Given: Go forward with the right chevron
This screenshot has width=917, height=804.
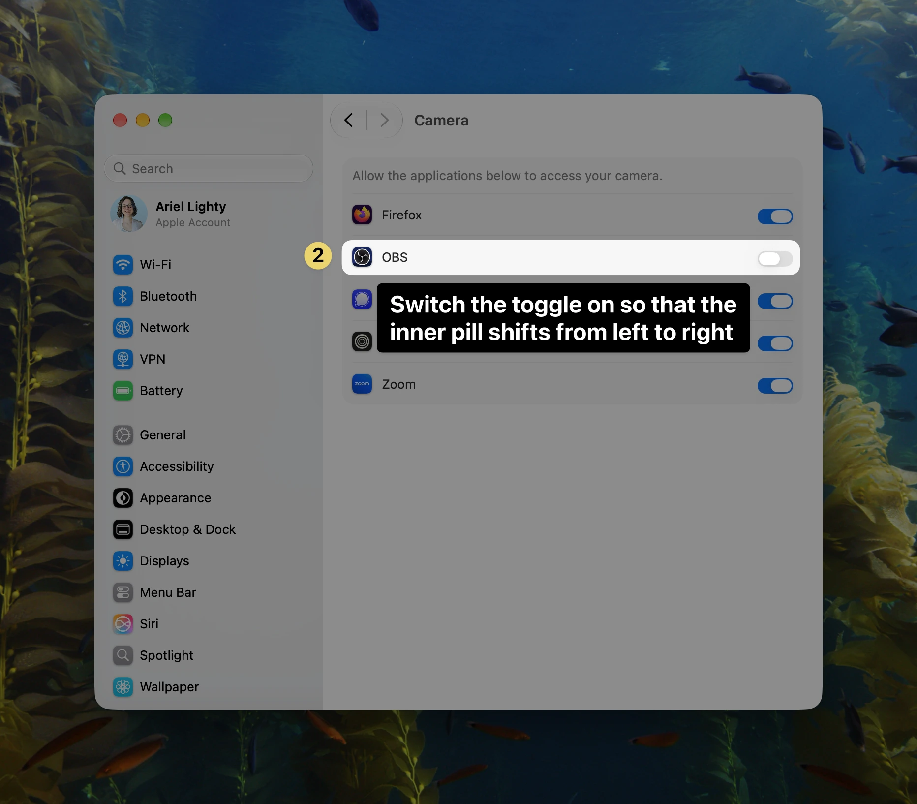Looking at the screenshot, I should pos(385,120).
